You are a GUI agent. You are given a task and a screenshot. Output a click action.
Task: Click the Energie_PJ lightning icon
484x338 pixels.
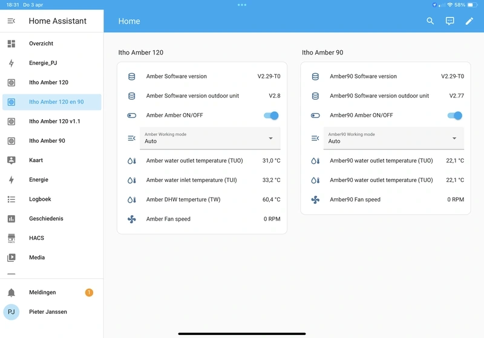[x=11, y=63]
